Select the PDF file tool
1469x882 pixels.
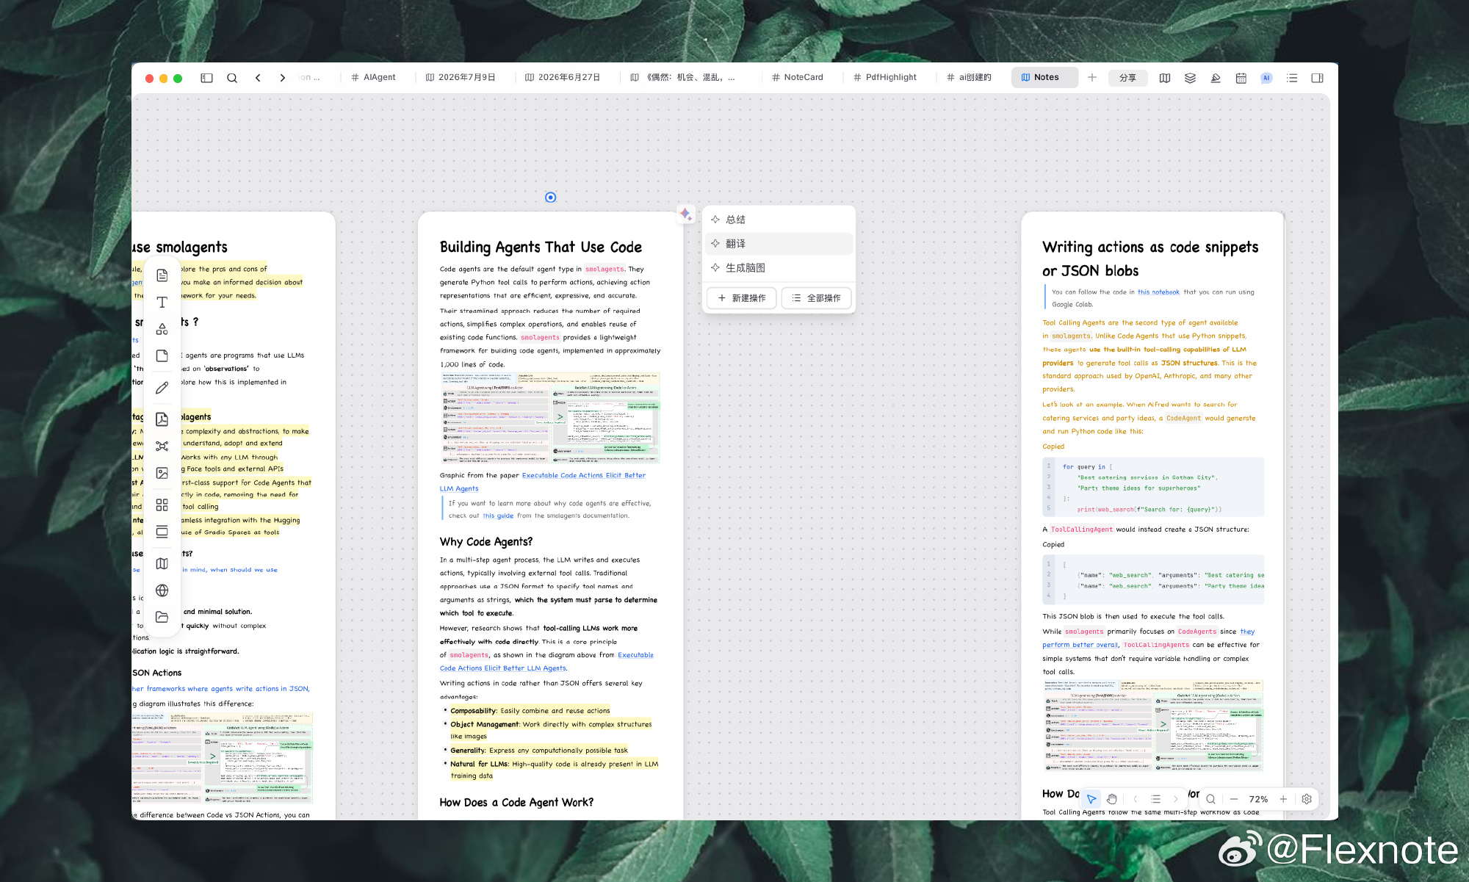162,419
